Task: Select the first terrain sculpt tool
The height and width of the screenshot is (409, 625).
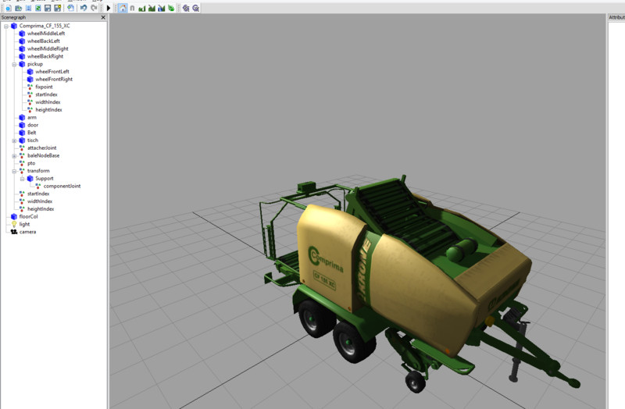Action: pos(142,8)
